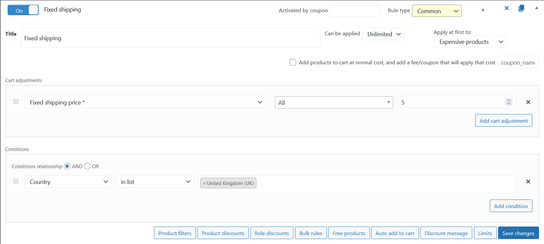Remove the Fixed shipping price adjustment

(528, 102)
